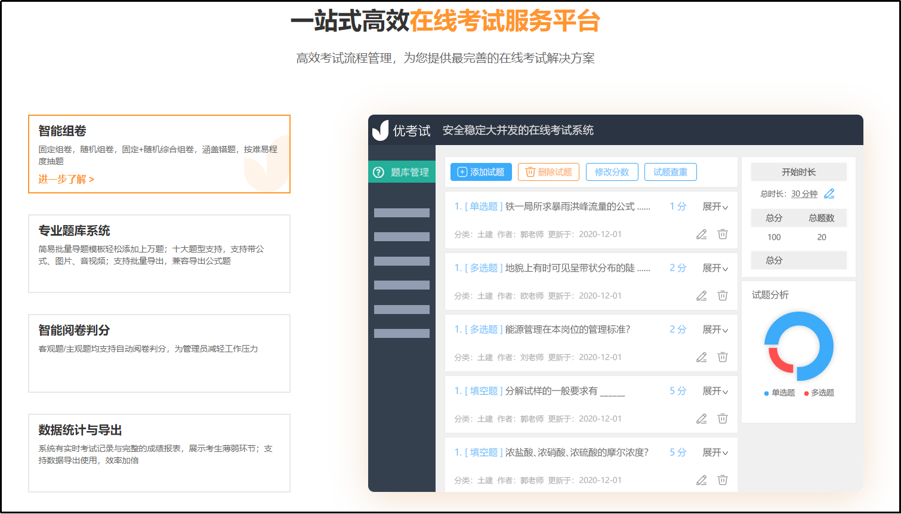
Task: Open the 数据统计与导出 section
Action: [x=159, y=453]
